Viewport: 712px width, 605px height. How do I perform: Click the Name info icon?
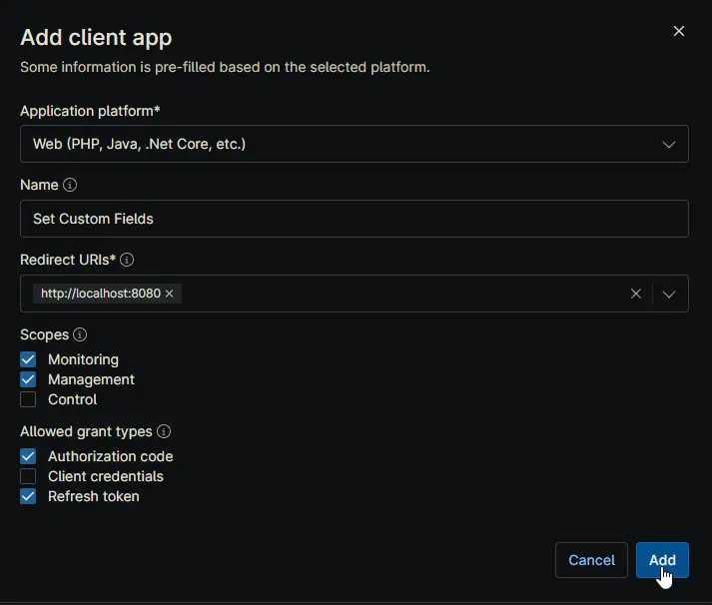70,185
